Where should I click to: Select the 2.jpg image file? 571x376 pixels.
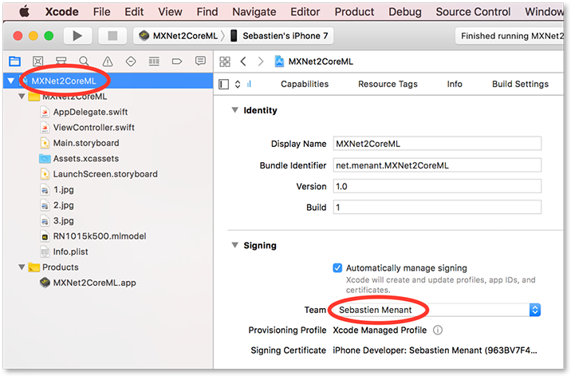click(63, 205)
